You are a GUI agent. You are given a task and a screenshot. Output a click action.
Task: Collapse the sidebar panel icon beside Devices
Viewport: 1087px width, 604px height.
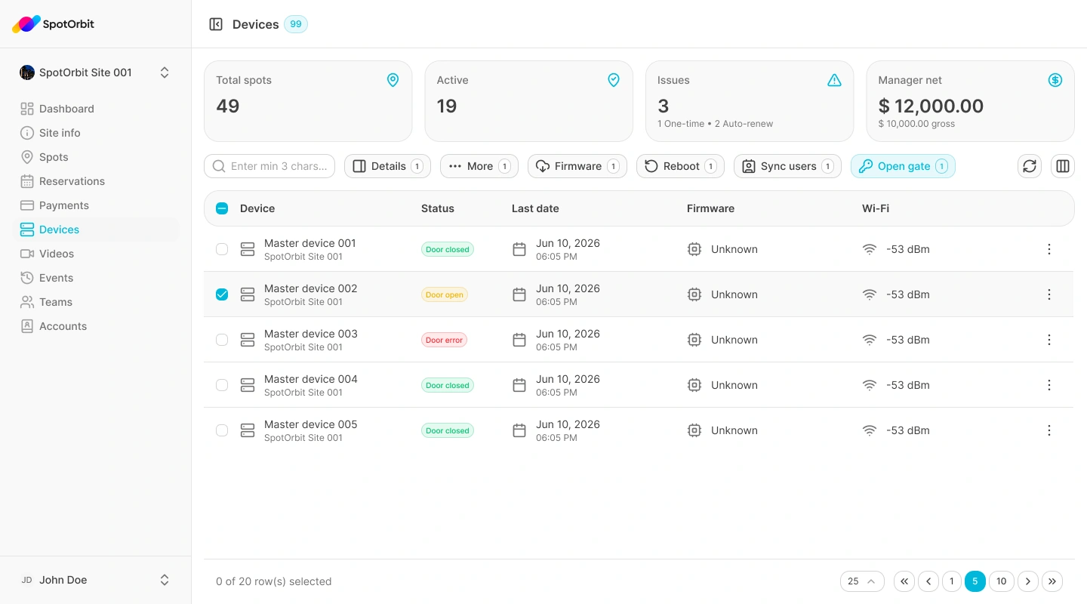coord(216,24)
